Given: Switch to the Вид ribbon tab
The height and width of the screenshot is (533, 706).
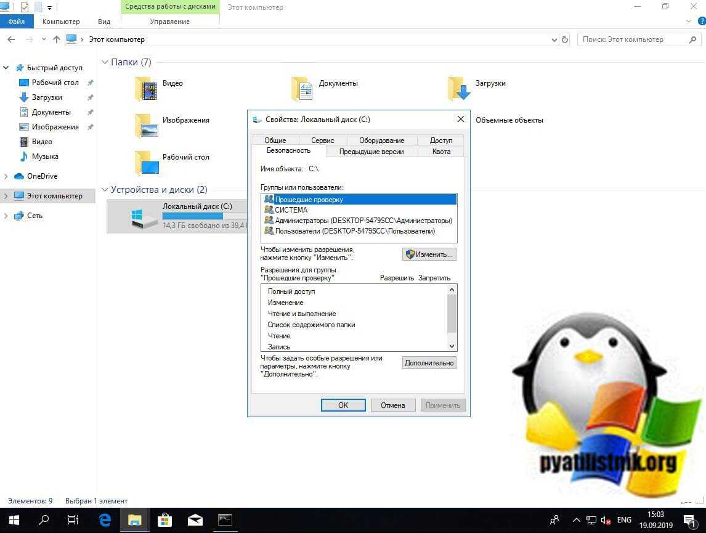Looking at the screenshot, I should tap(104, 21).
